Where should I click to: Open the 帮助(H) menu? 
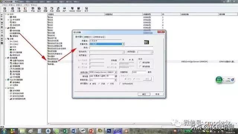[34, 5]
